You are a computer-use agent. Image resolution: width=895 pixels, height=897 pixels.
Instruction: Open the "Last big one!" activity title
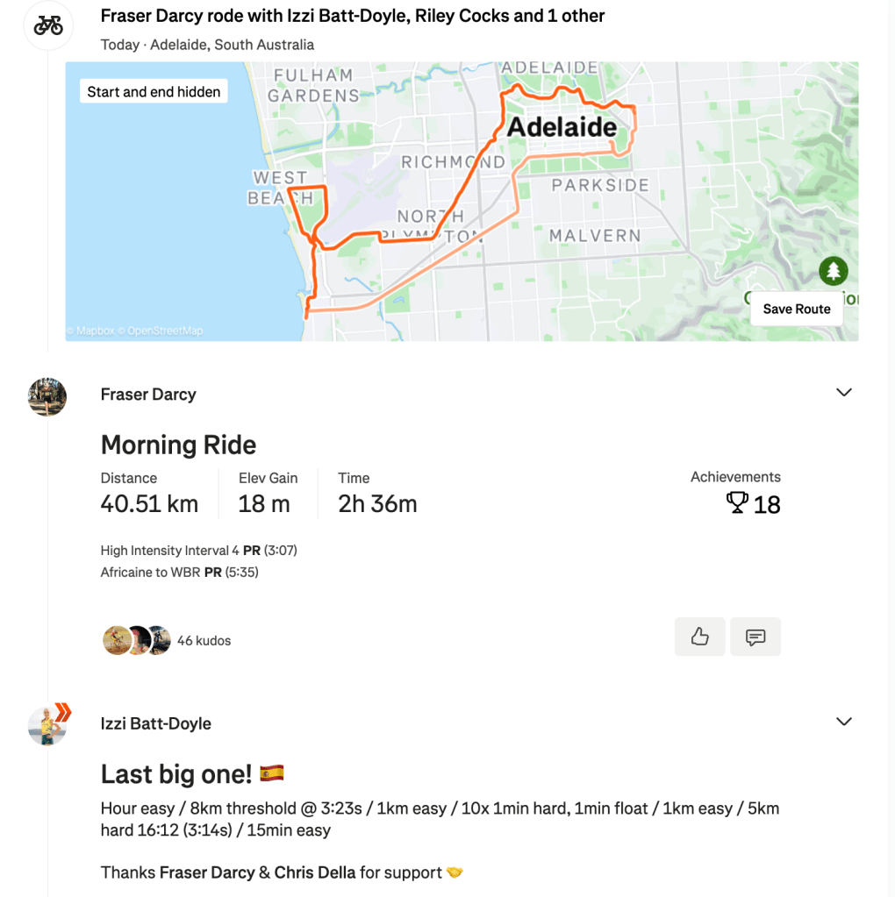(x=176, y=774)
